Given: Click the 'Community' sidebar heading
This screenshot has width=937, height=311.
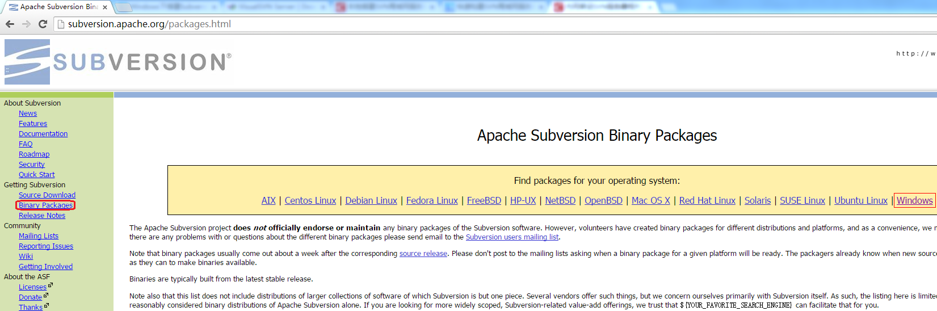Looking at the screenshot, I should (x=22, y=226).
